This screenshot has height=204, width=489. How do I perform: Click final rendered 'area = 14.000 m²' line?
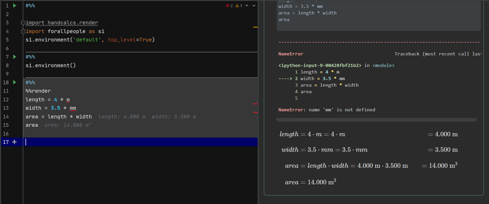point(311,182)
